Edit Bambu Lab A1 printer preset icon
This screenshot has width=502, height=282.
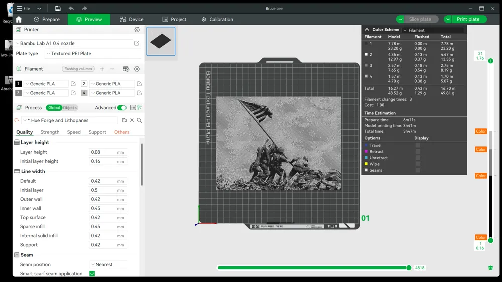[137, 43]
